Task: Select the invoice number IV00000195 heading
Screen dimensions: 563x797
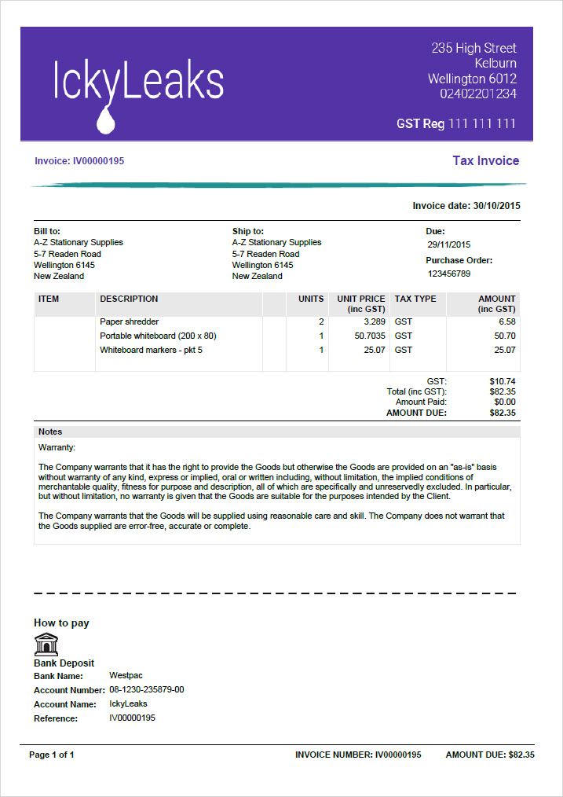Action: pyautogui.click(x=79, y=161)
